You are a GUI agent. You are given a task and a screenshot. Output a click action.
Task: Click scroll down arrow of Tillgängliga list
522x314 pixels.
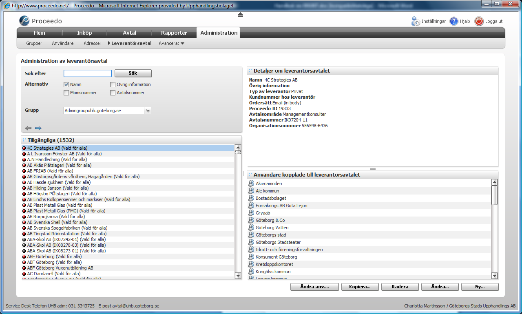click(x=238, y=276)
